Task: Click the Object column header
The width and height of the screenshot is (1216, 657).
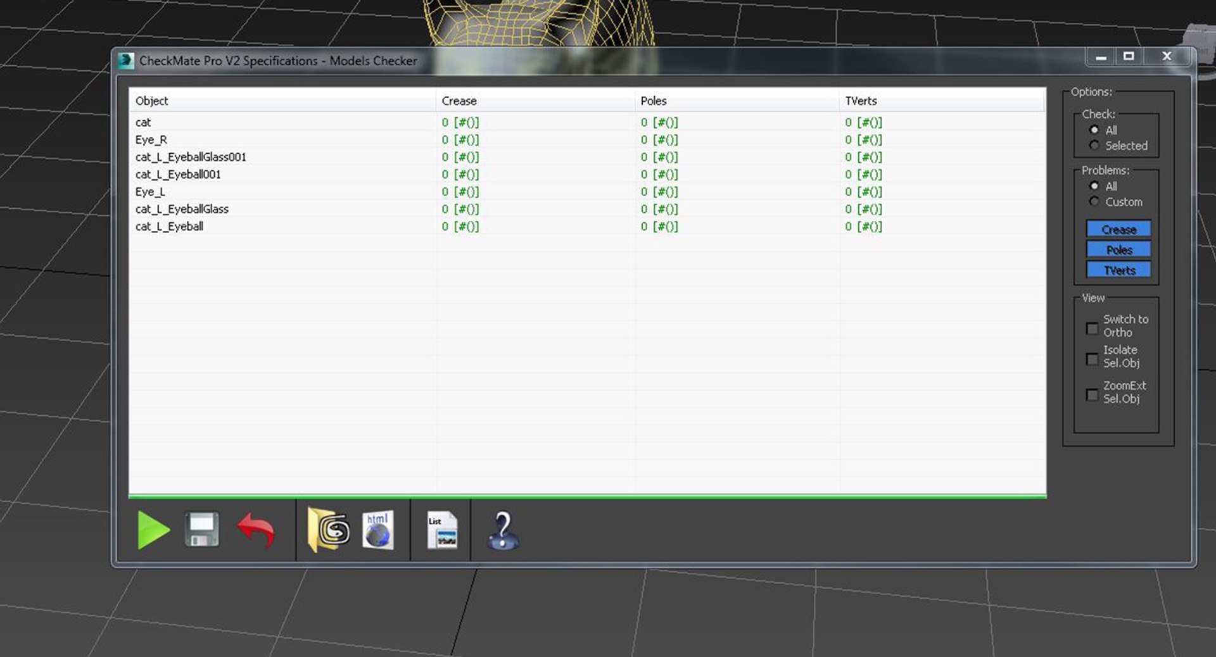Action: pos(282,101)
